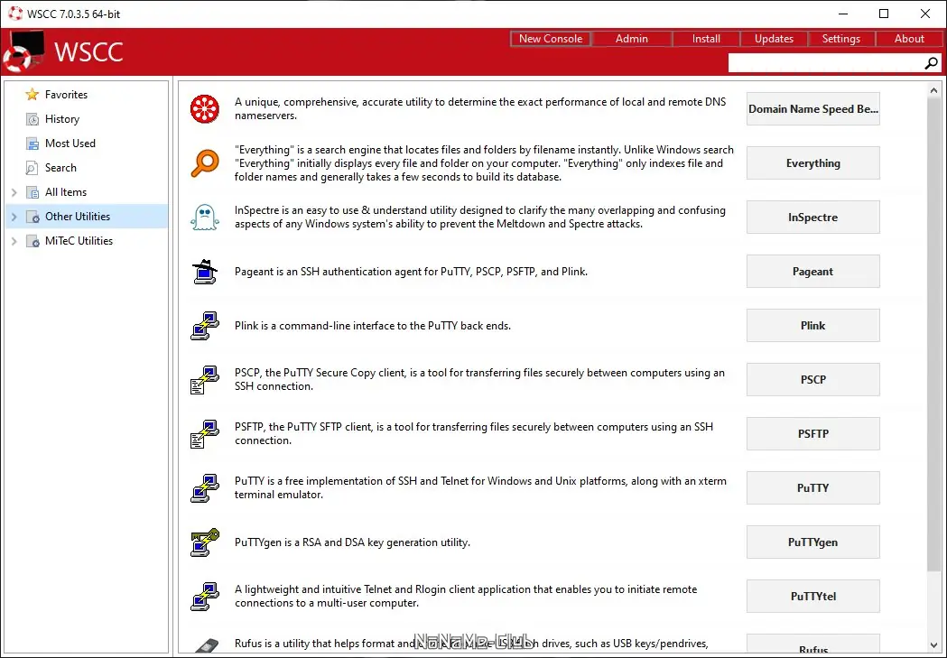The image size is (947, 658).
Task: Click the PSCP icon
Action: click(205, 380)
